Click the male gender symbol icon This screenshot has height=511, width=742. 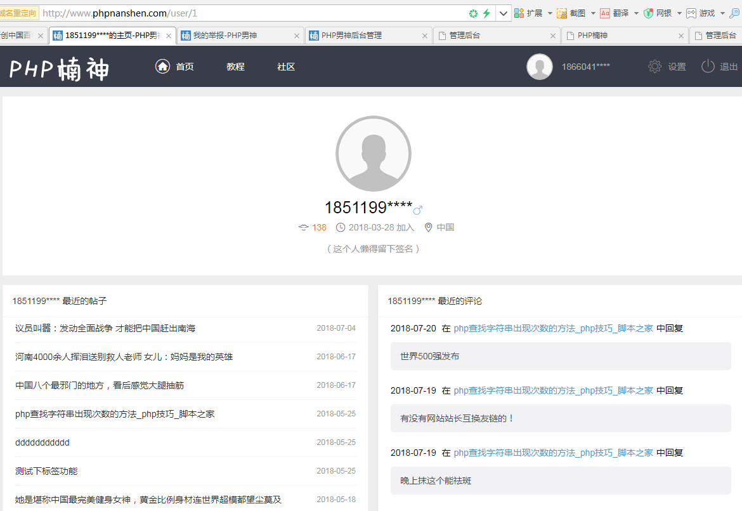[x=417, y=210]
